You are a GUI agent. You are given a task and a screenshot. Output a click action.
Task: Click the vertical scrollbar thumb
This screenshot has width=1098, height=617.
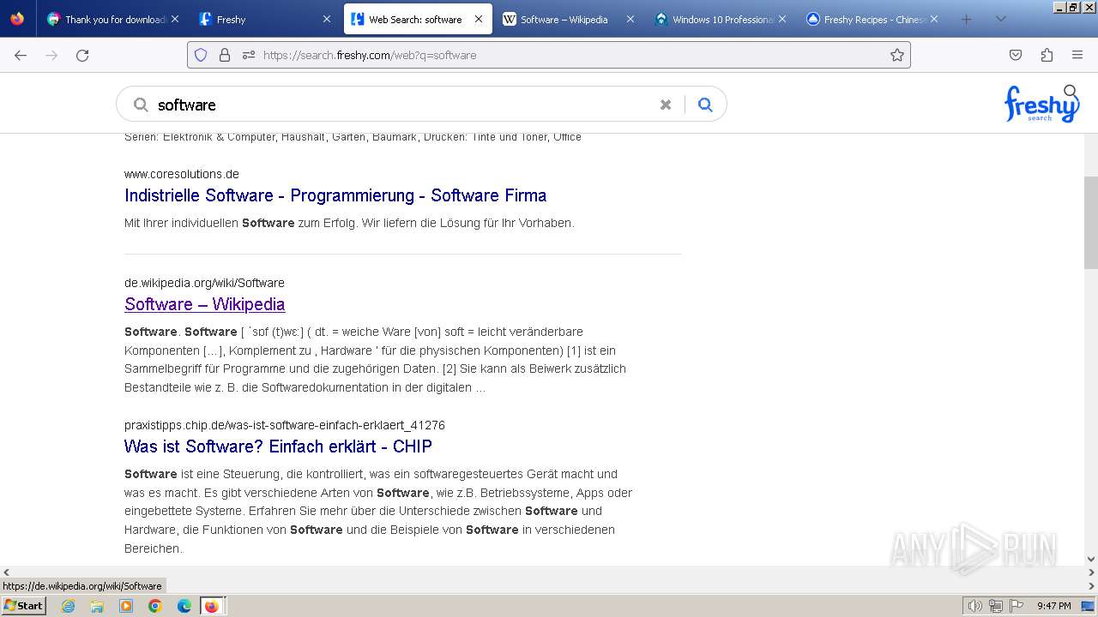pos(1090,223)
